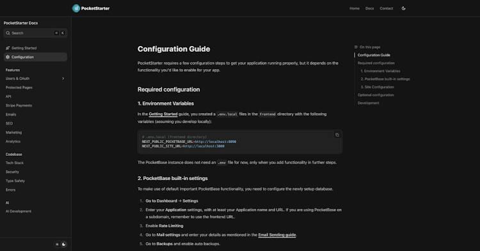Click the Codebase section label
This screenshot has height=251, width=480.
point(14,154)
